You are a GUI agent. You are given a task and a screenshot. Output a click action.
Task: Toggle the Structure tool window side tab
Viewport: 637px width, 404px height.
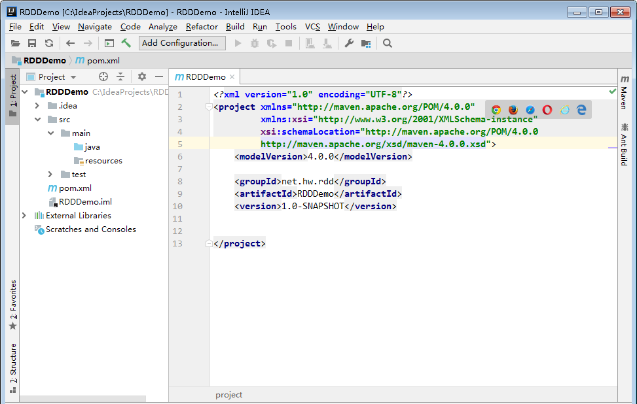point(13,368)
